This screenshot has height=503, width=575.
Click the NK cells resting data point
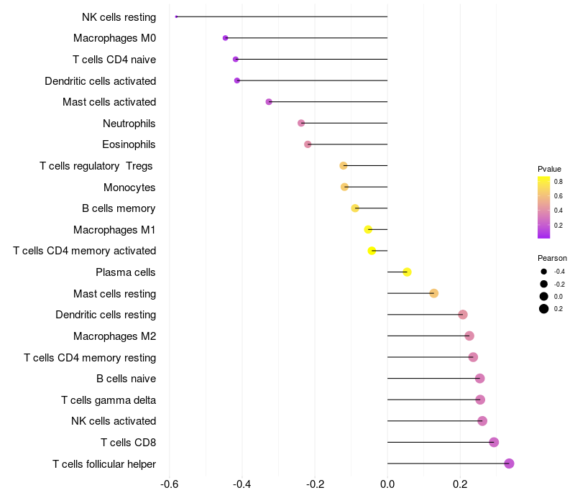176,17
